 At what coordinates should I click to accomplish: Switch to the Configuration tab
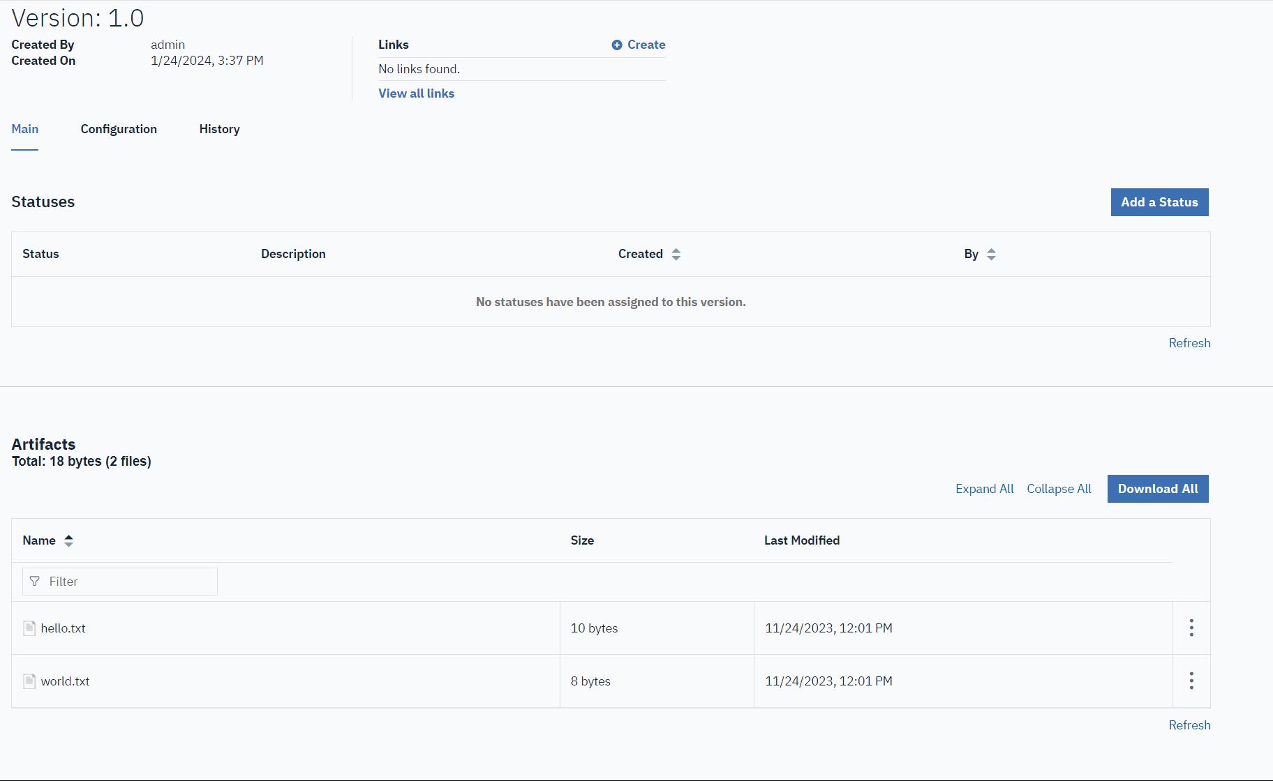[x=118, y=129]
